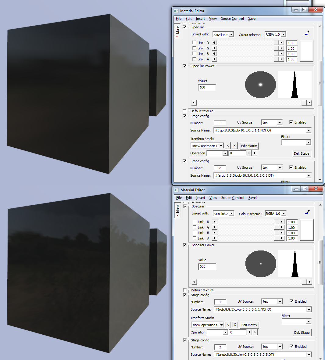Decrease G slider left arrow in top editor
This screenshot has width=325, height=360.
point(214,48)
